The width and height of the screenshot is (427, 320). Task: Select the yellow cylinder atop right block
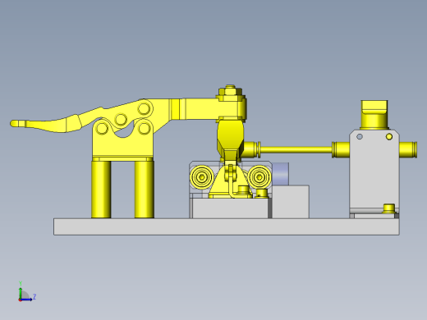coord(374,115)
